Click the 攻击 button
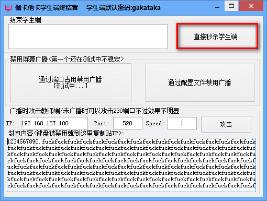The height and width of the screenshot is (201, 267). pyautogui.click(x=226, y=124)
